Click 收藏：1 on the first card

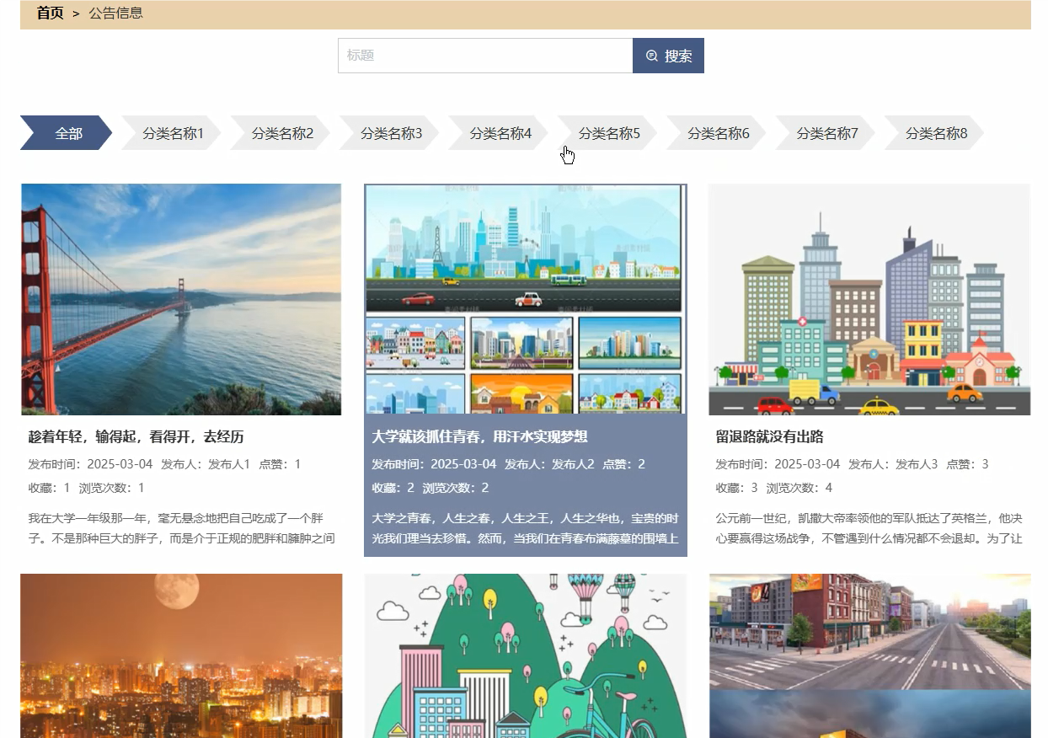click(49, 488)
